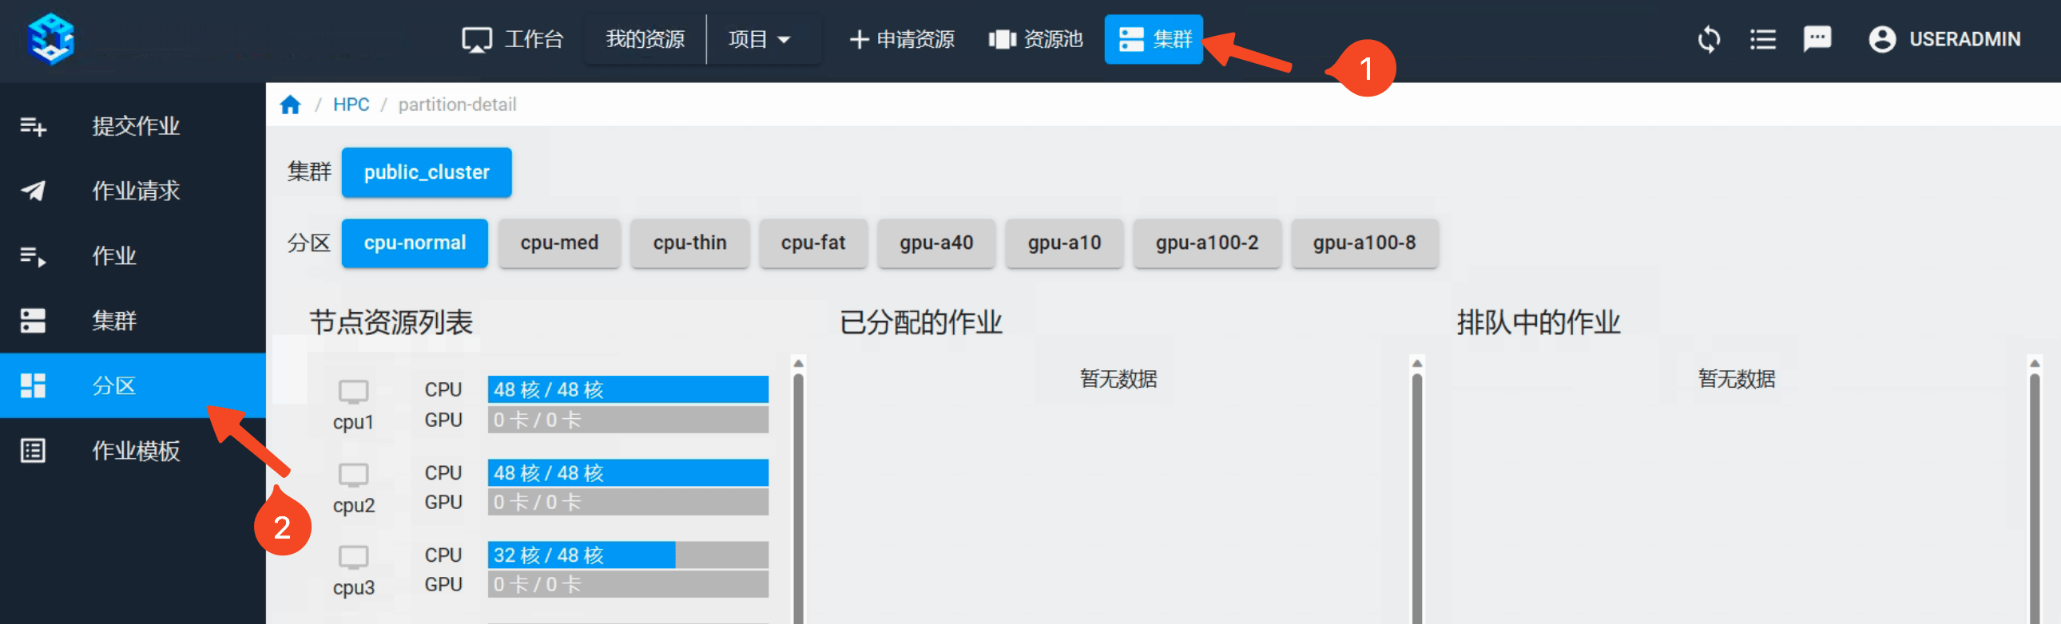Click 申请资源 plus button
Viewport: 2061px width, 624px height.
tap(902, 39)
